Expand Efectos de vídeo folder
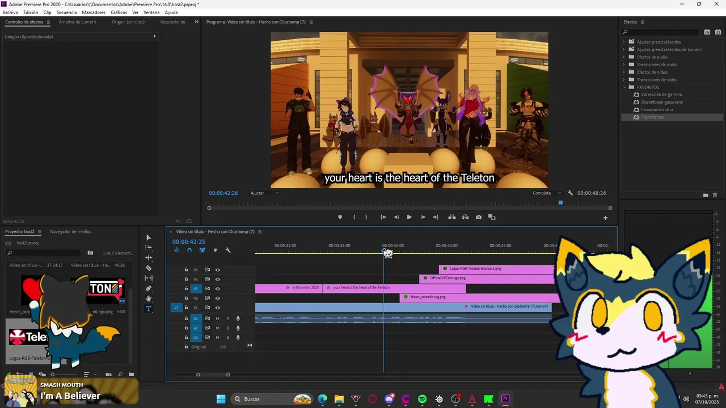The height and width of the screenshot is (408, 726). coord(624,72)
